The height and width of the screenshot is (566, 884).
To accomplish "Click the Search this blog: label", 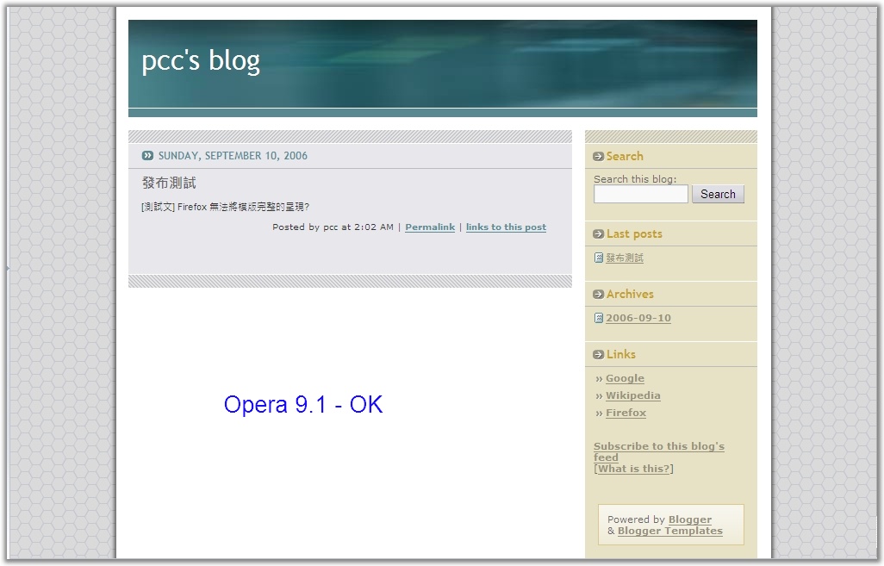I will click(x=635, y=178).
